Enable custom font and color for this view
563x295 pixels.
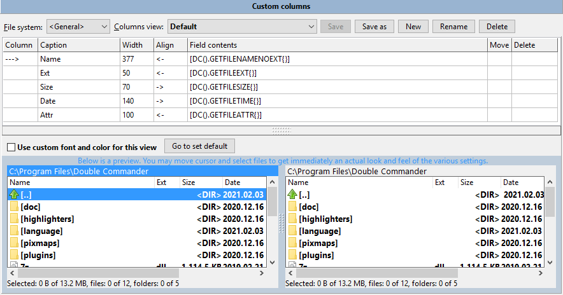[x=10, y=147]
